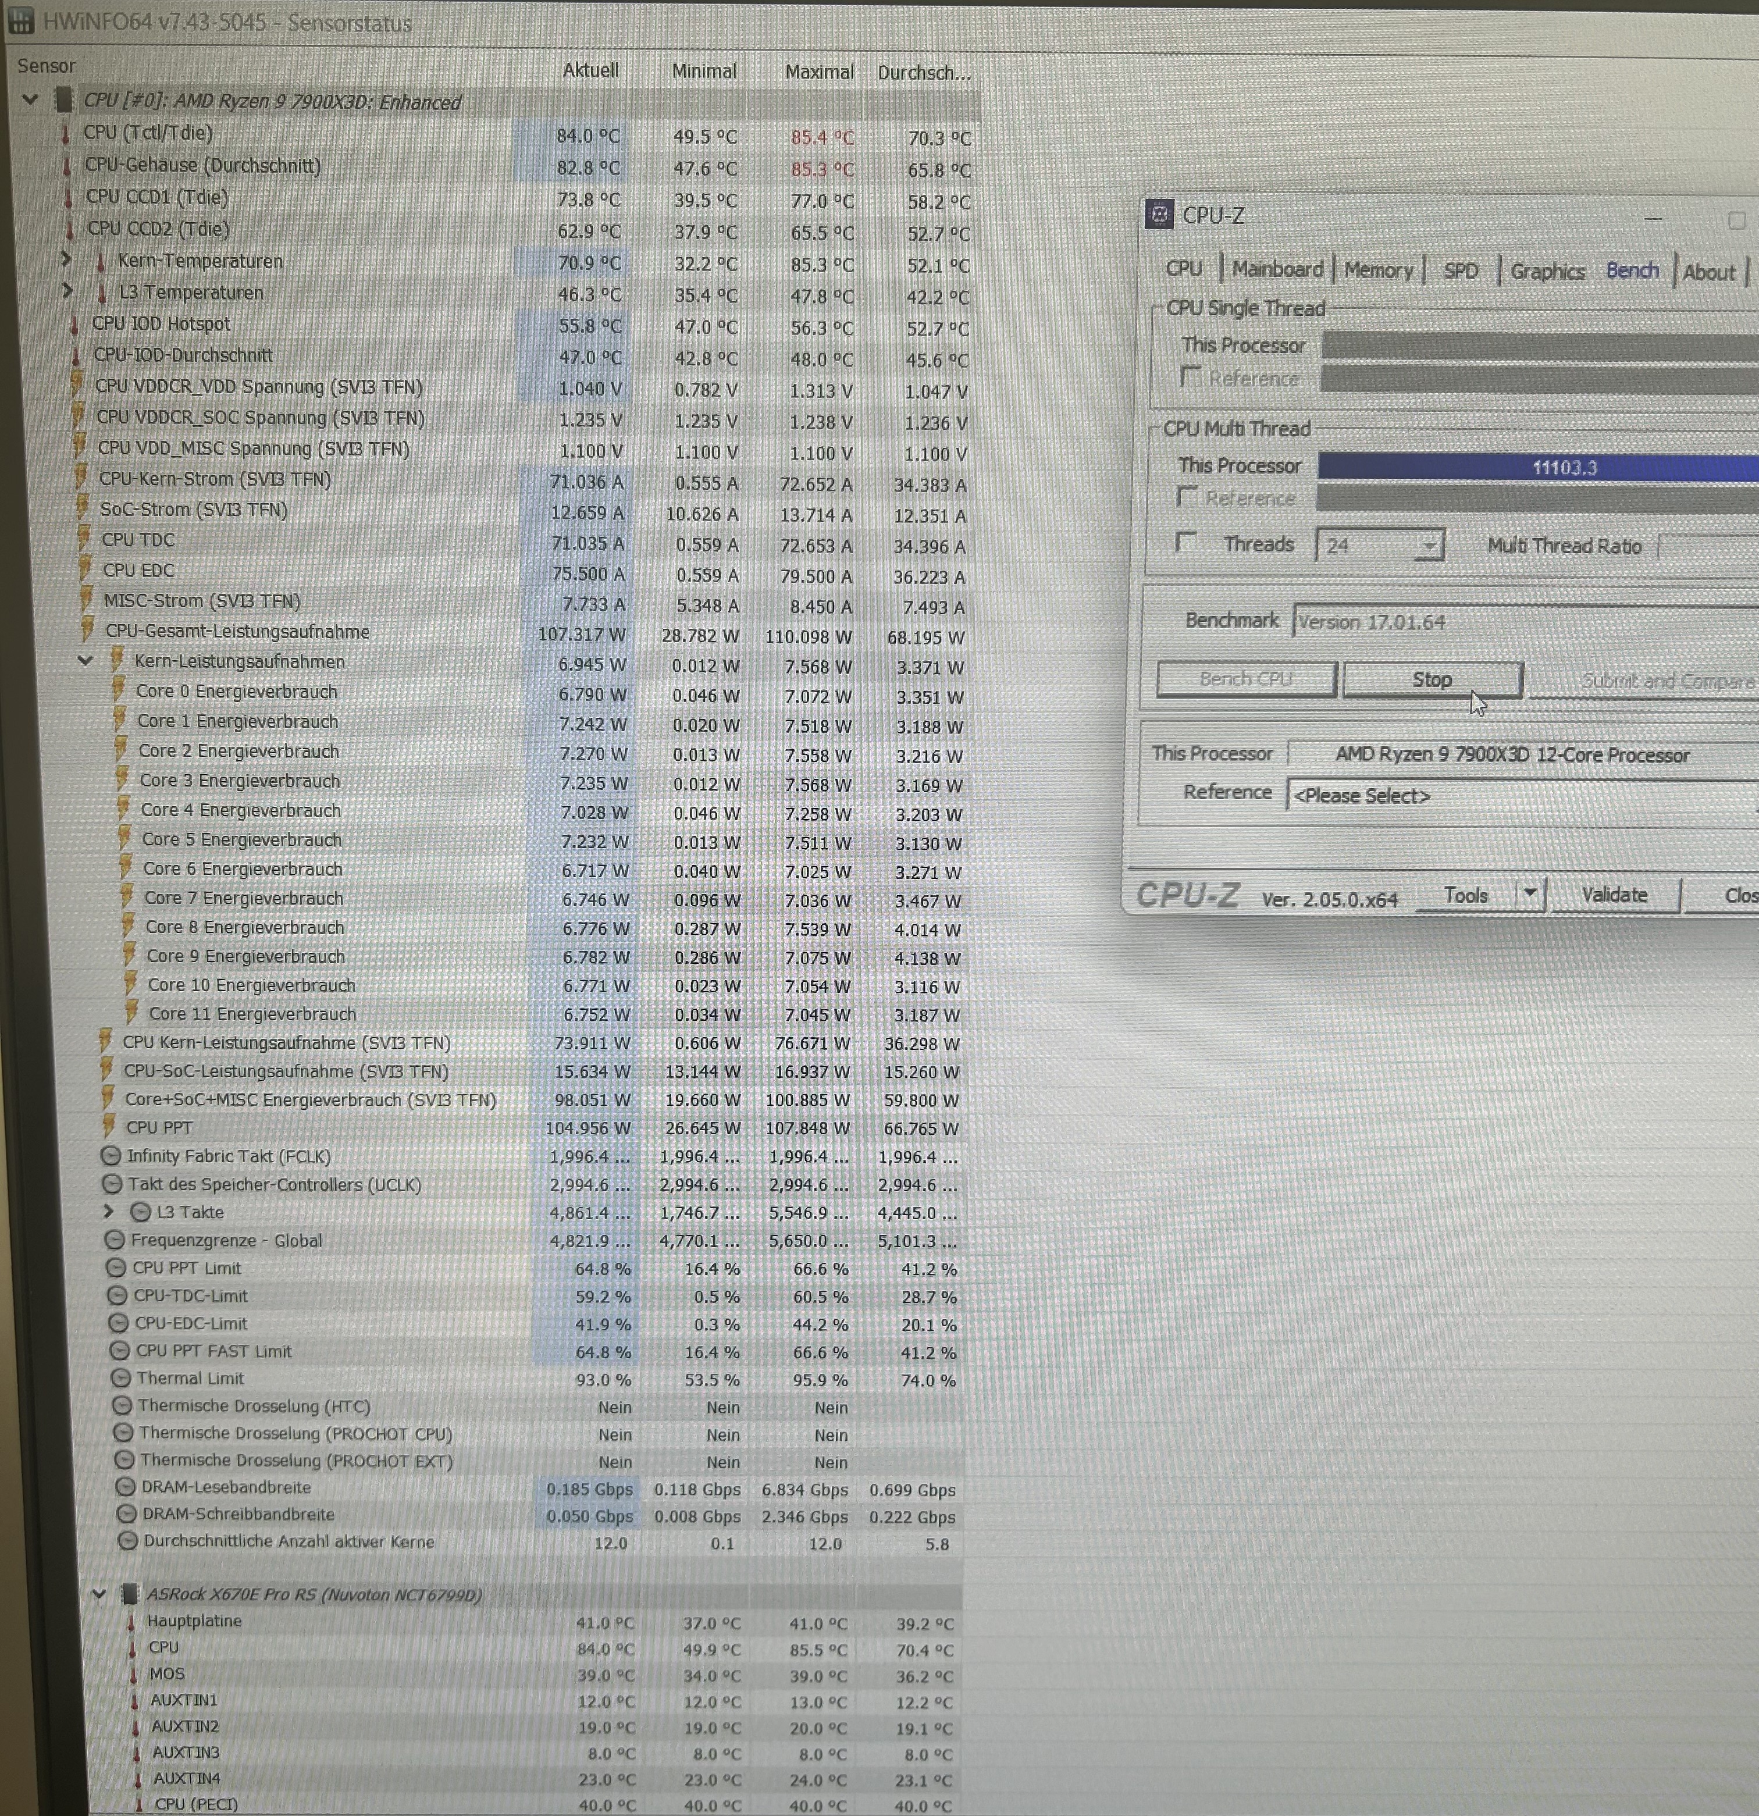The height and width of the screenshot is (1816, 1759).
Task: Open the Threads count dropdown
Action: click(x=1429, y=546)
